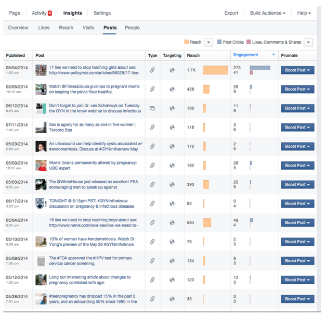
Task: Switch to the Overview tab
Action: (18, 28)
